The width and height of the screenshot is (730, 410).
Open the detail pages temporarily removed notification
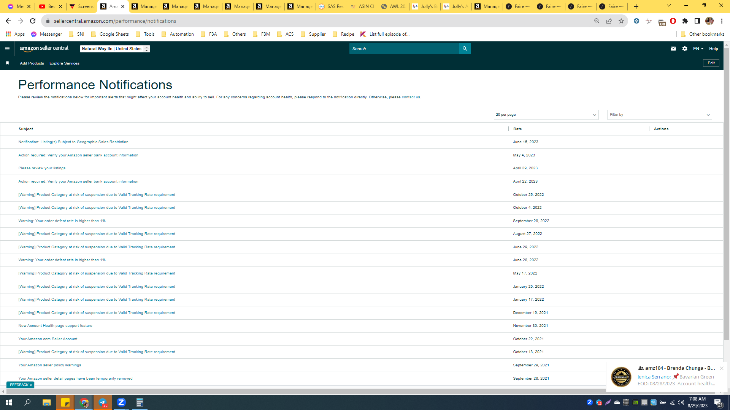coord(75,378)
